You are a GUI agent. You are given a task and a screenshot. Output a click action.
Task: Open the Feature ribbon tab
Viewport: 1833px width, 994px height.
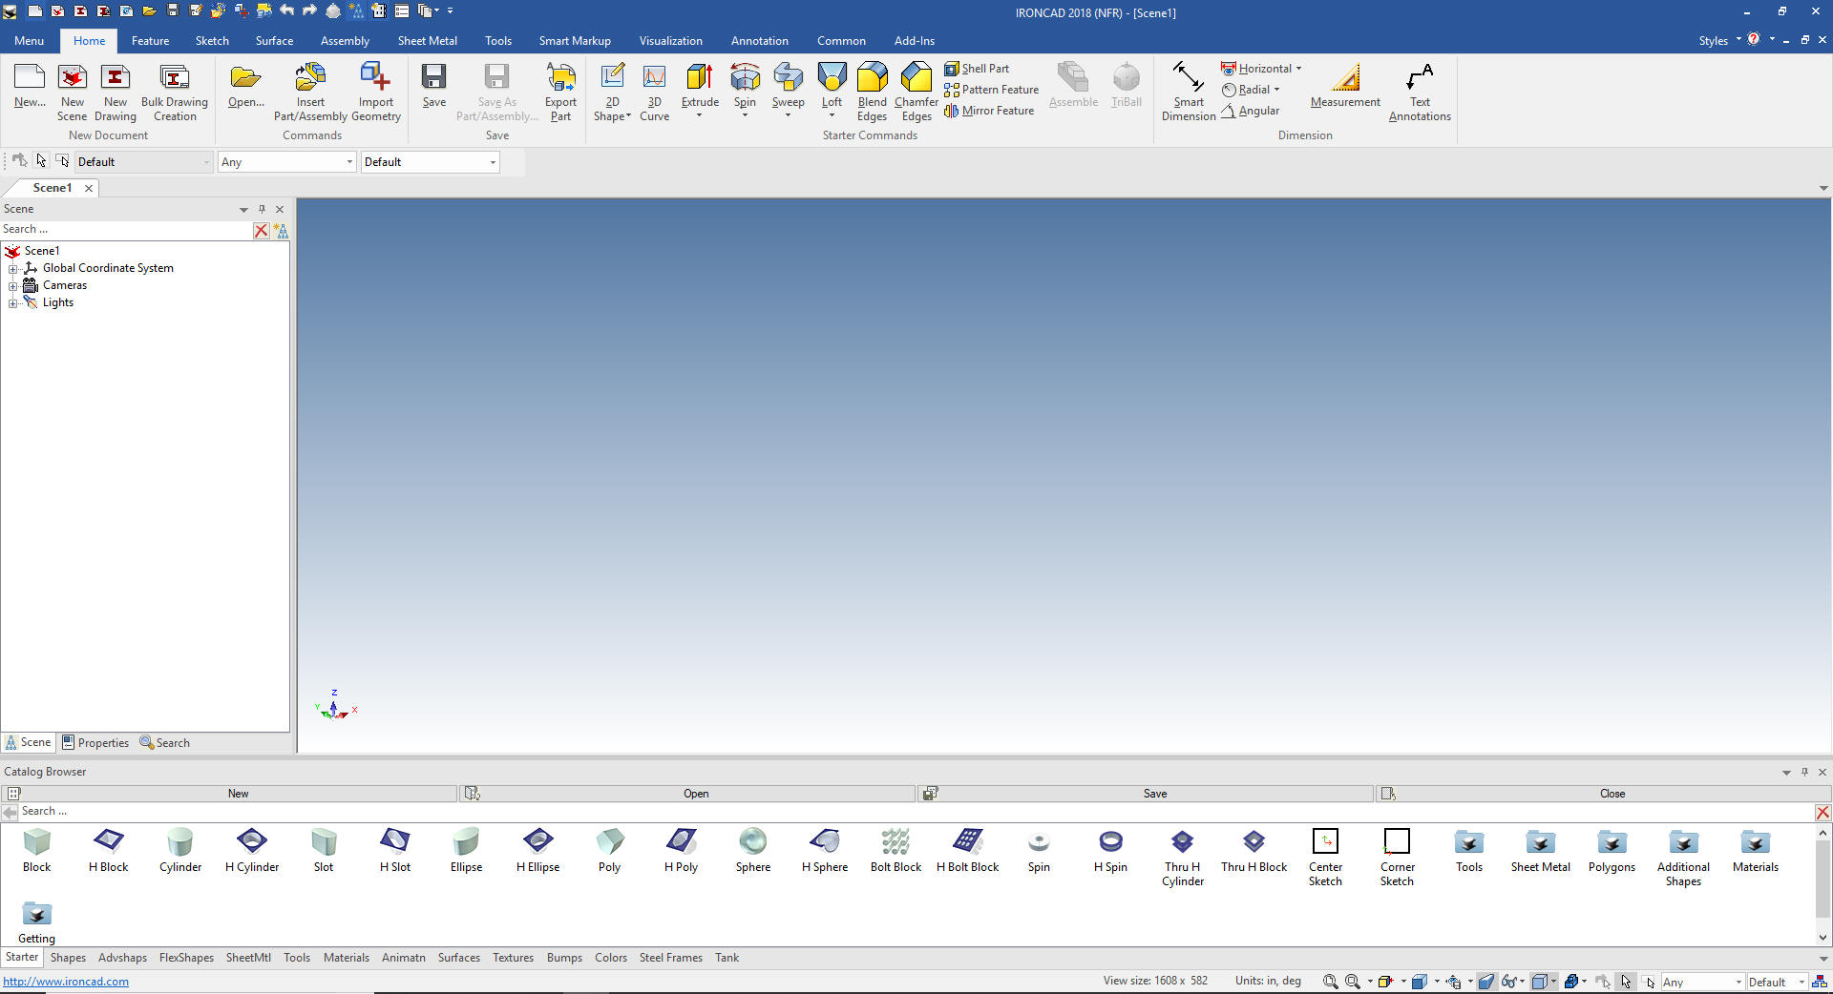click(150, 41)
